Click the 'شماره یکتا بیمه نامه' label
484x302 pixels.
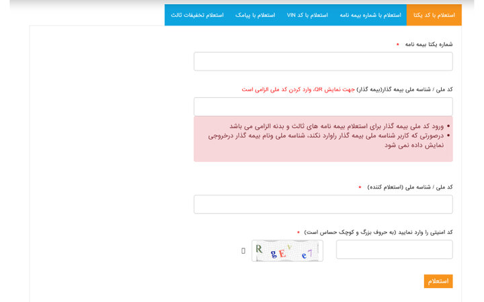[429, 44]
